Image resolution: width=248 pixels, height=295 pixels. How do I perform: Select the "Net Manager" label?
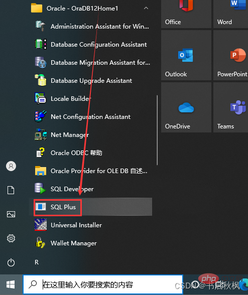click(70, 135)
